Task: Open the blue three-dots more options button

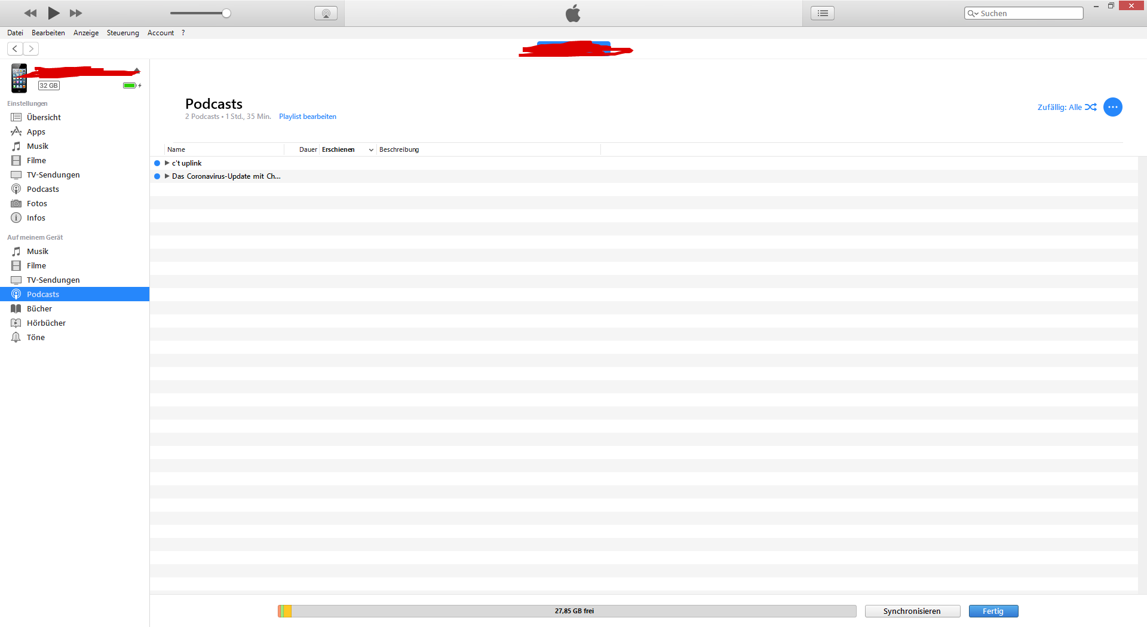Action: click(1112, 107)
